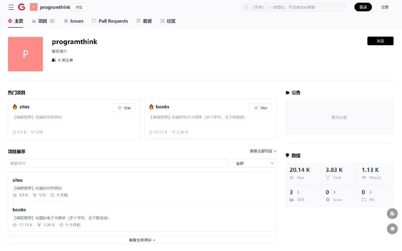The height and width of the screenshot is (251, 402).
Task: Star the sites project card
Action: coord(124,107)
